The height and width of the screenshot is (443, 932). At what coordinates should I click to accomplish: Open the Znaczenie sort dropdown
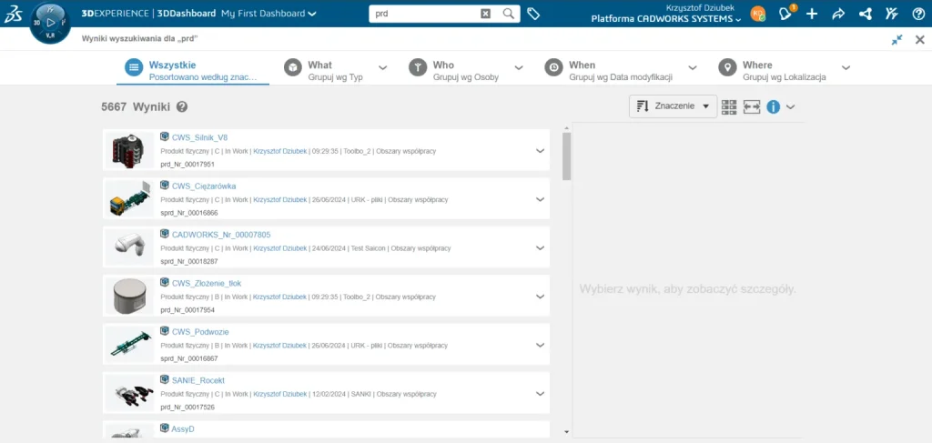[x=673, y=106]
